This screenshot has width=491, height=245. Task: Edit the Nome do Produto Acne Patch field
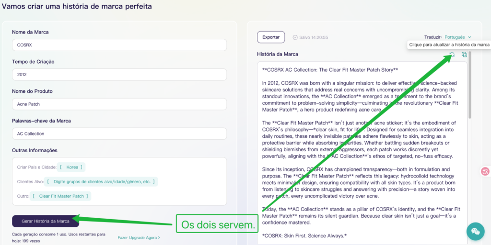(x=119, y=104)
